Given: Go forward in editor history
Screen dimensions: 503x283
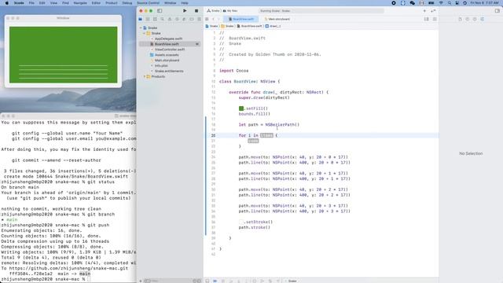Looking at the screenshot, I should tap(218, 19).
